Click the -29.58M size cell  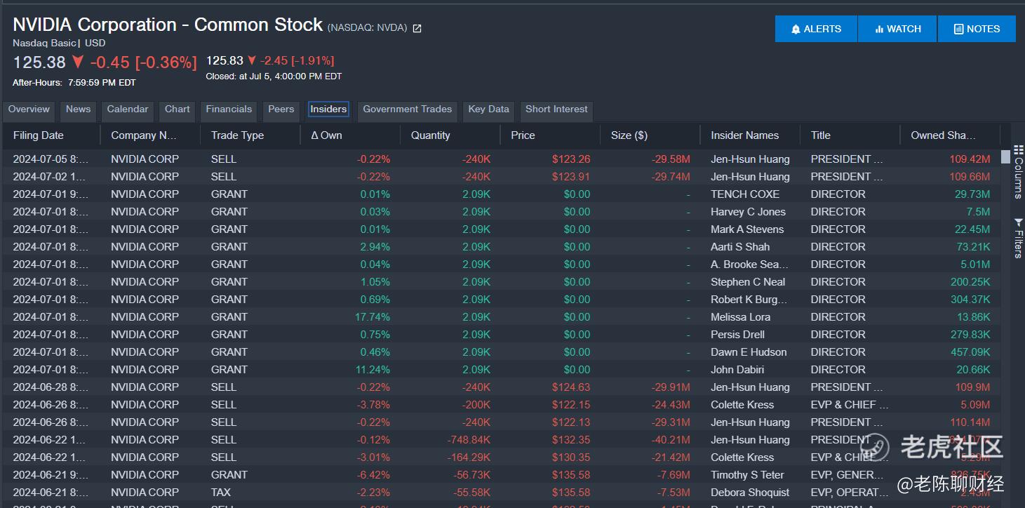click(671, 159)
